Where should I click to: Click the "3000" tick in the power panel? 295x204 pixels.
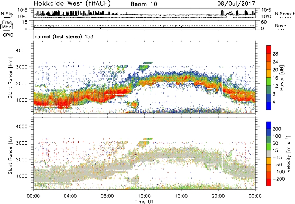(x=21, y=67)
